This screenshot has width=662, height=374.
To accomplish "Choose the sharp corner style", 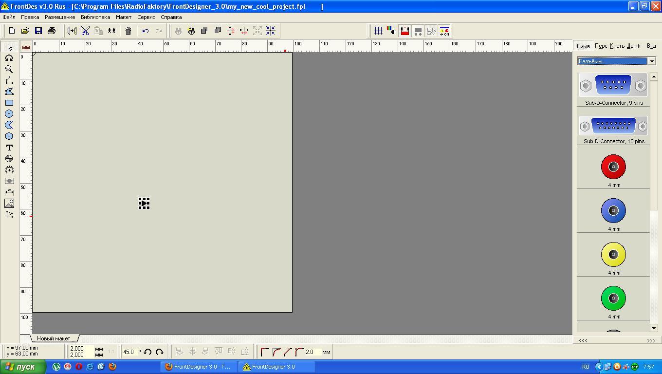I will click(265, 352).
